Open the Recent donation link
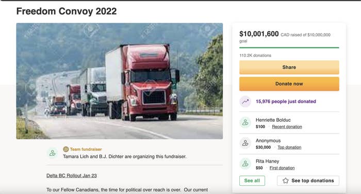361x194 pixels. pos(287,127)
